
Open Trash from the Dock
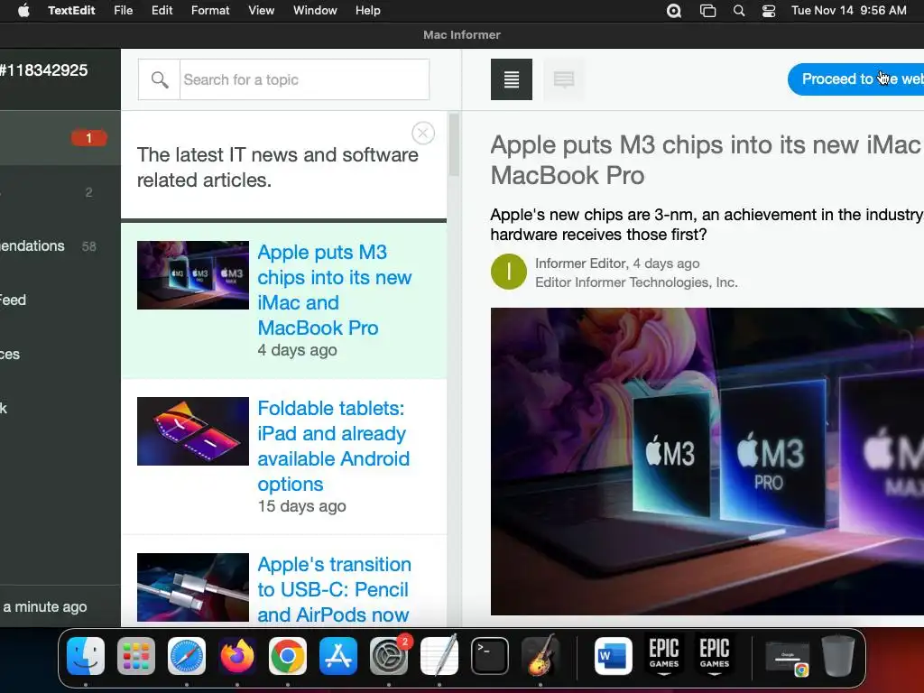[x=838, y=656]
